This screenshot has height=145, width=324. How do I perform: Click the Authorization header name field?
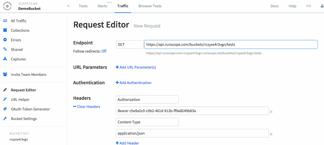[x=147, y=99]
